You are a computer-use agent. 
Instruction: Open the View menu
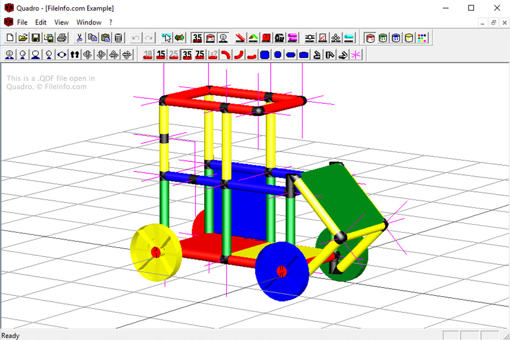click(61, 22)
